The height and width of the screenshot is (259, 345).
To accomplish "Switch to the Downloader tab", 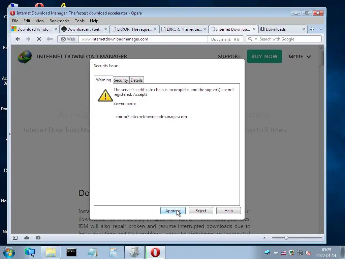I will 85,29.
